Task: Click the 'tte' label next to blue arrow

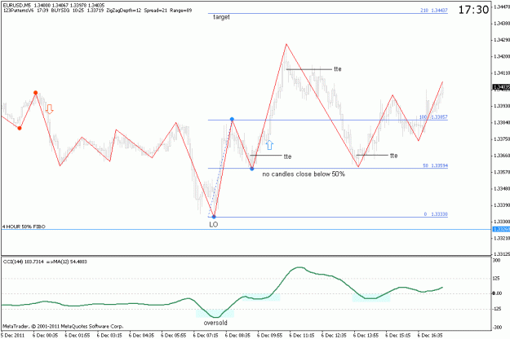Action: [x=287, y=156]
